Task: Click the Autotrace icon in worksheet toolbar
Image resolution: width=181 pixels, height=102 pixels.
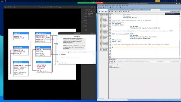Action: tap(115, 12)
